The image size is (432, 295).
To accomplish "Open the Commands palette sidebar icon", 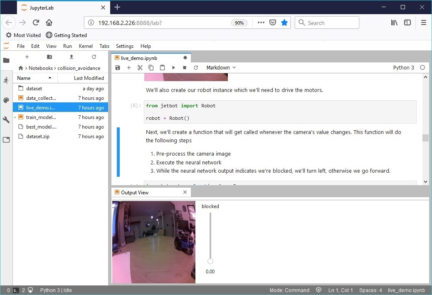I will click(x=6, y=100).
